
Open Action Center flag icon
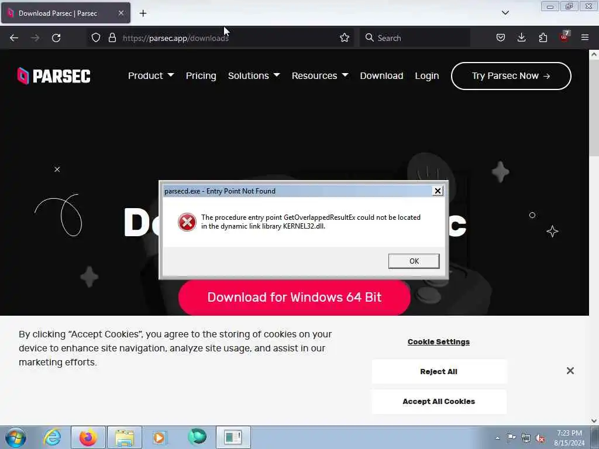(511, 437)
